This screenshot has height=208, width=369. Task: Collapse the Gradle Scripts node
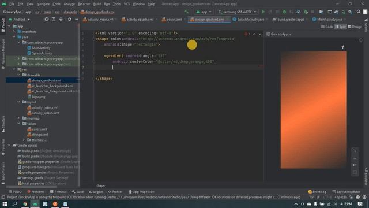tap(9, 145)
